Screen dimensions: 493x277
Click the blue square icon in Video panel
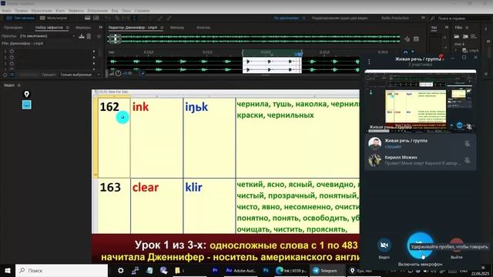point(27,105)
